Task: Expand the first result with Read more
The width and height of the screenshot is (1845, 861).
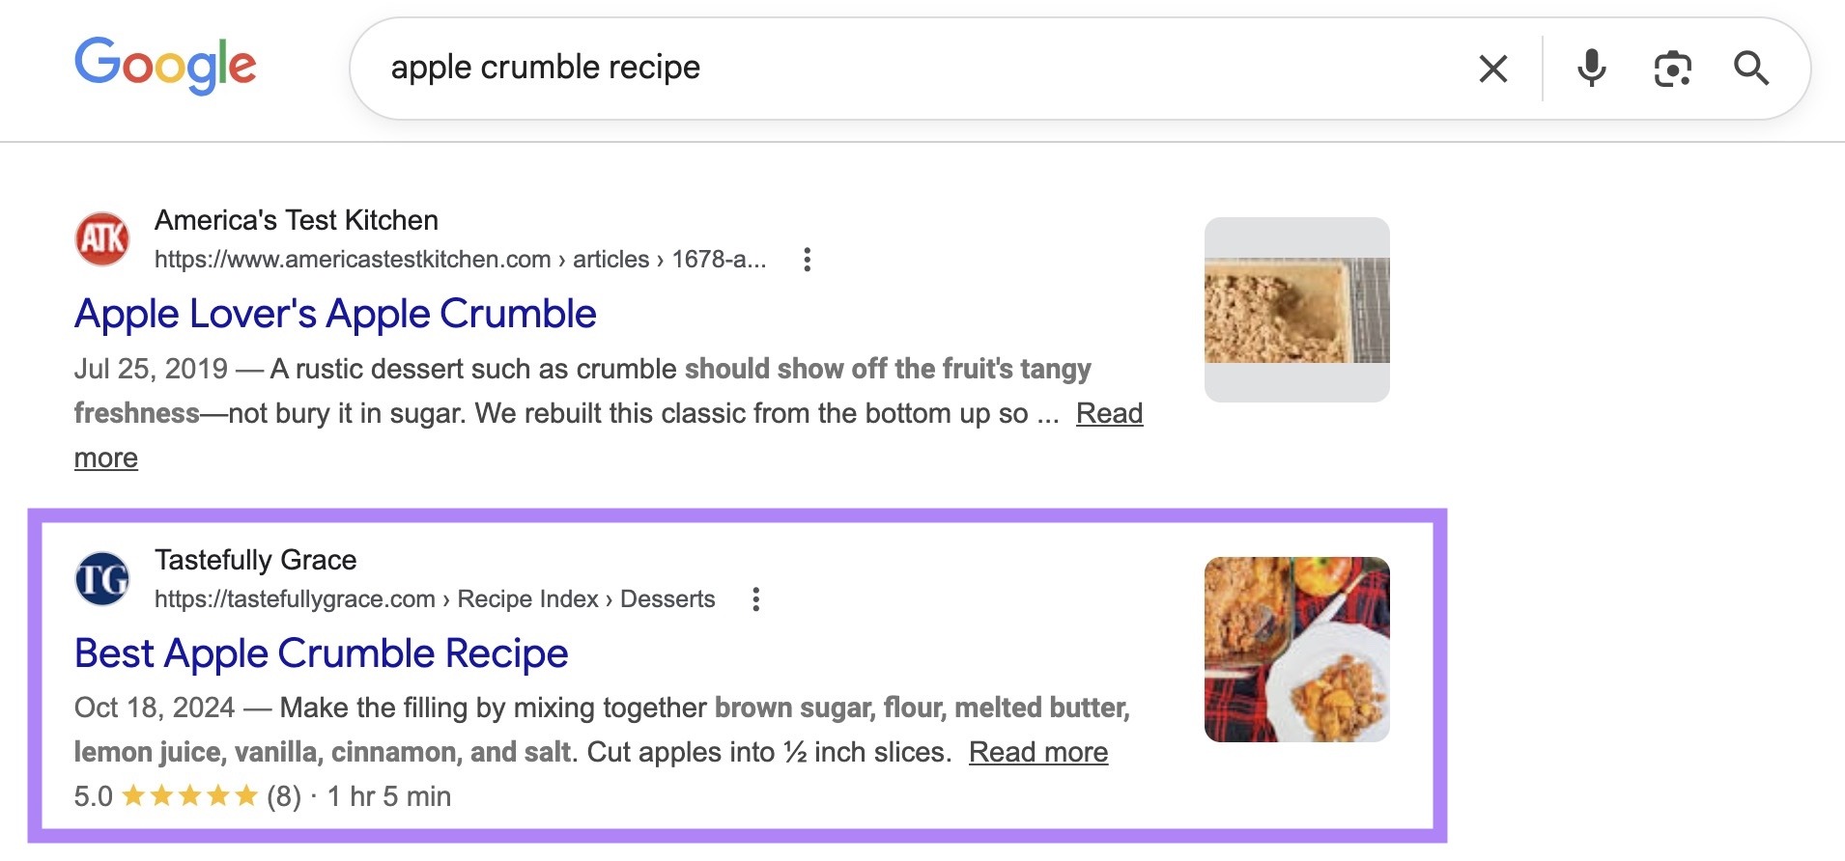Action: 1108,413
